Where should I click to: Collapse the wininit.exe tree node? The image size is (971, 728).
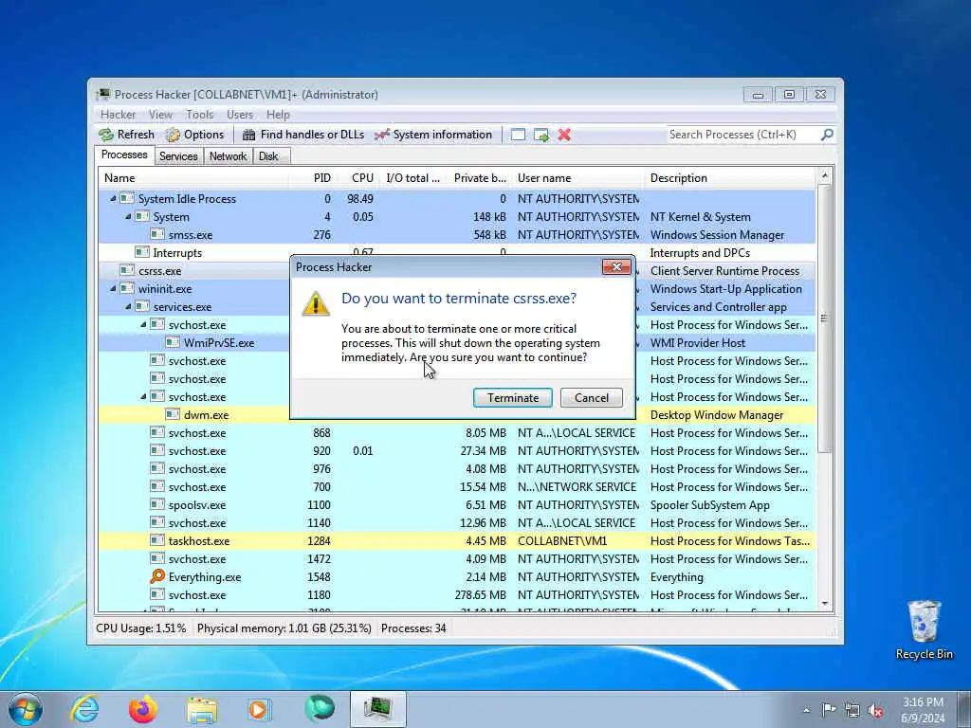(x=113, y=288)
